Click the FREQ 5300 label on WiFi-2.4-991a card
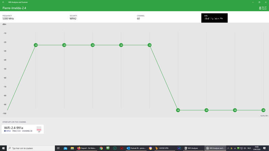Viewport: 269px width, 151px height. pos(16,131)
